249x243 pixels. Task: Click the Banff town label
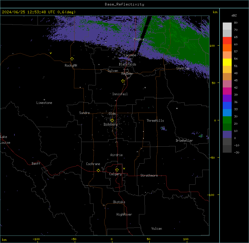click(x=36, y=164)
